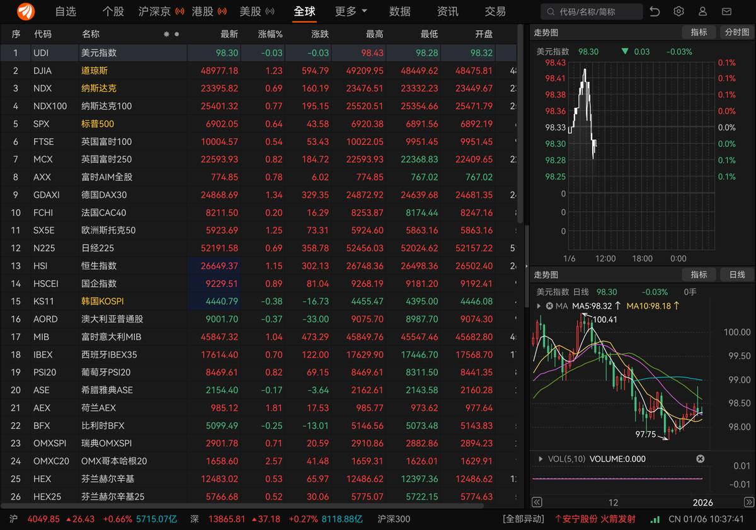
Task: Switch to 自选 tab
Action: pos(66,11)
